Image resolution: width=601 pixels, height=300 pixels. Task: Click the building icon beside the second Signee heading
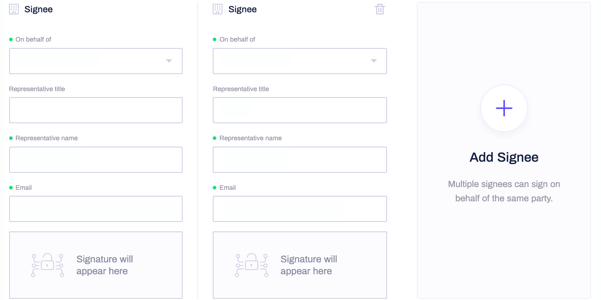click(218, 9)
